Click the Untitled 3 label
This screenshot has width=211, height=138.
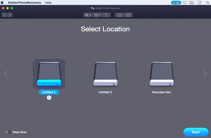pyautogui.click(x=105, y=92)
